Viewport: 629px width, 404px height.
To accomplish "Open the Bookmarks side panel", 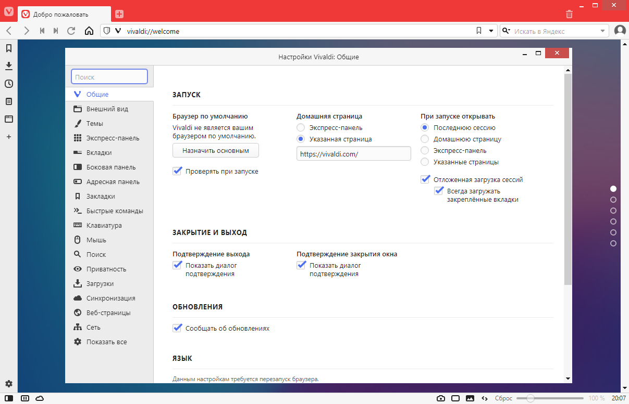I will (x=9, y=48).
